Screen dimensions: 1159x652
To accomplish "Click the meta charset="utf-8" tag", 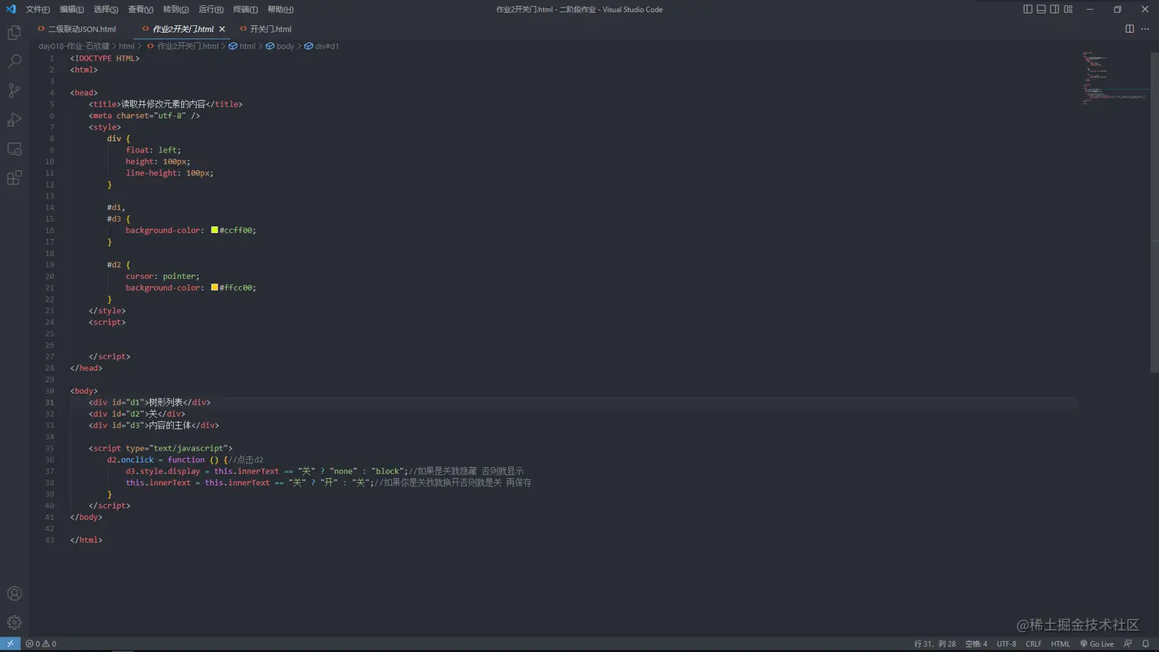I will pos(144,116).
